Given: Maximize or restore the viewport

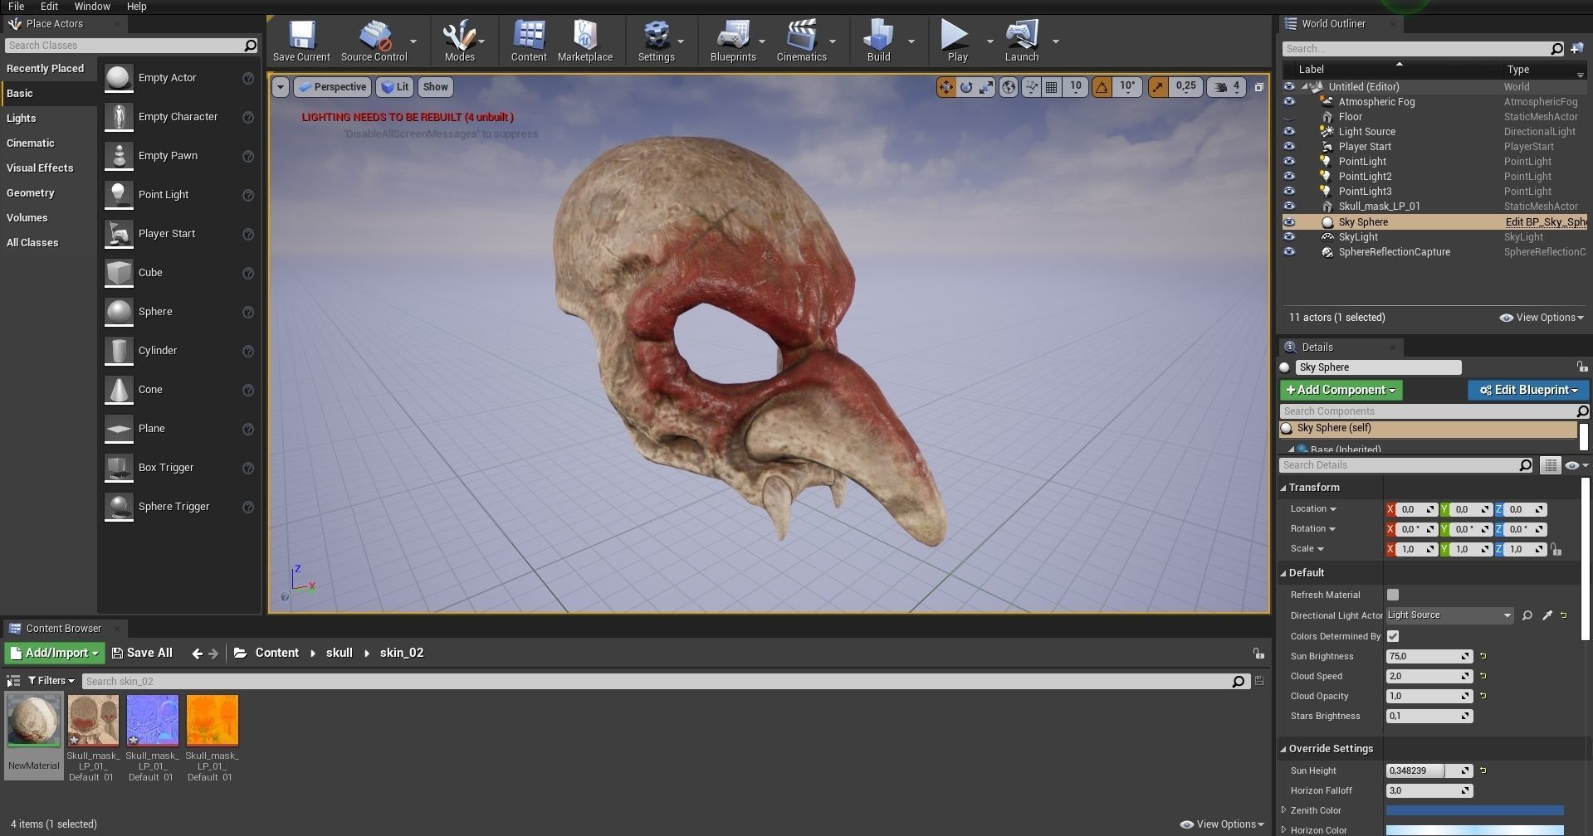Looking at the screenshot, I should 1258,87.
